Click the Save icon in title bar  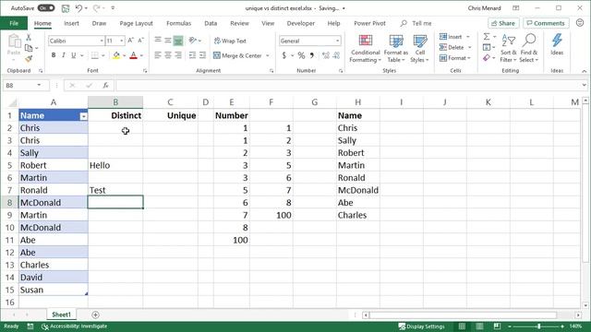coord(66,8)
